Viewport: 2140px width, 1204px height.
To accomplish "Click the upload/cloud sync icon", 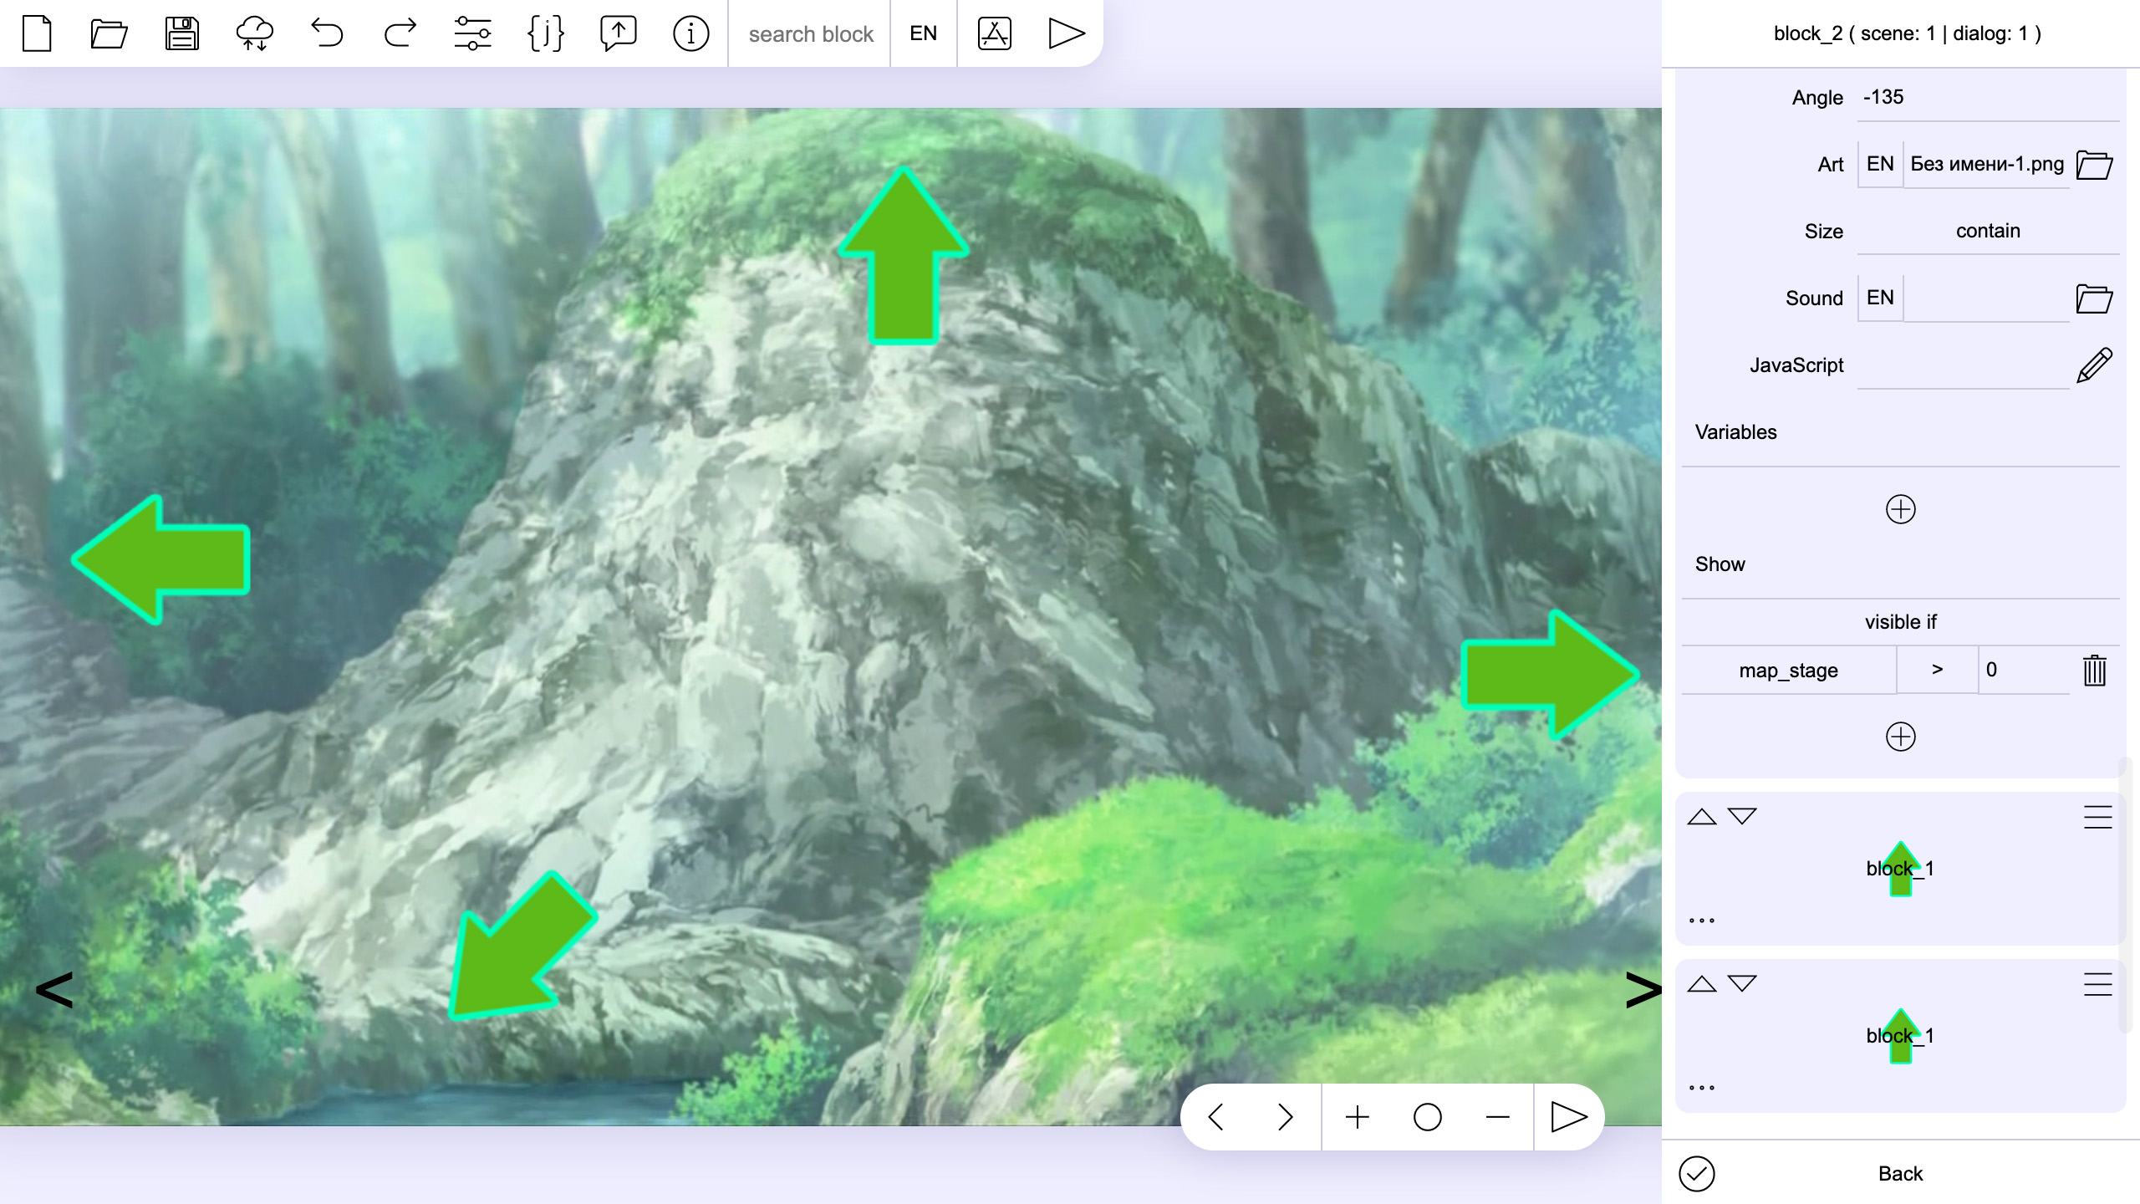I will pyautogui.click(x=256, y=33).
